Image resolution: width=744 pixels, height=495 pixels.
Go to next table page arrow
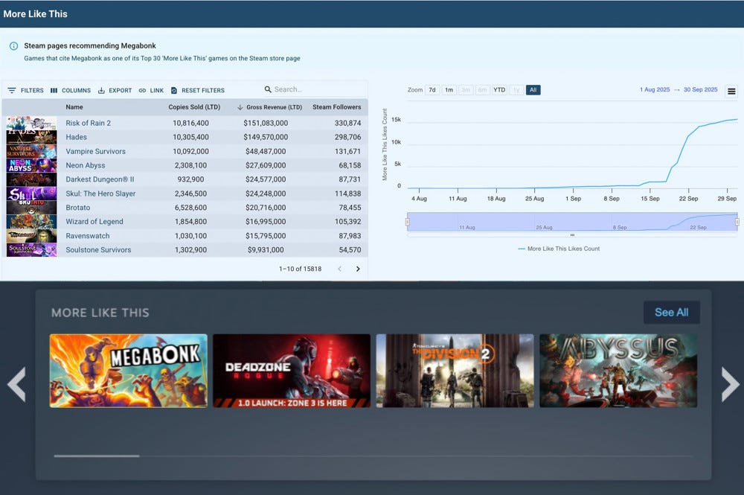(358, 269)
